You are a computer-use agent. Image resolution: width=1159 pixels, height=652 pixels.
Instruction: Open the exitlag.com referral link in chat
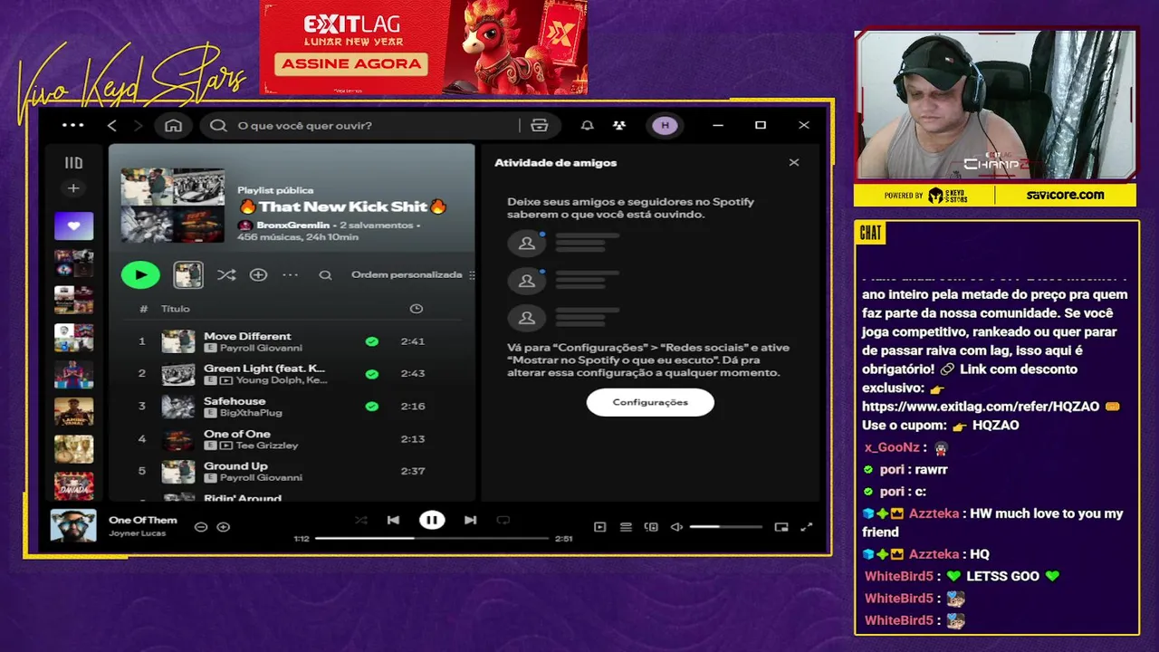pos(981,407)
